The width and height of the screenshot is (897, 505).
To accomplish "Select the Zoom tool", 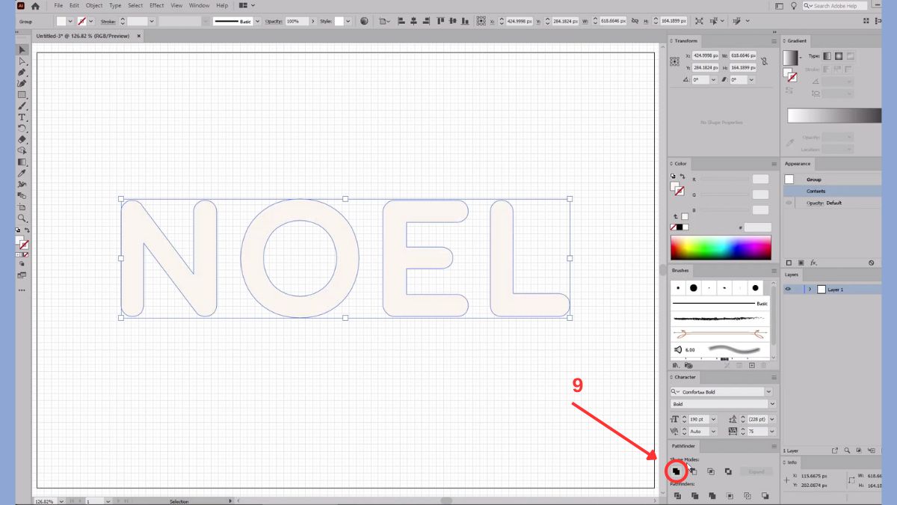I will click(x=22, y=218).
